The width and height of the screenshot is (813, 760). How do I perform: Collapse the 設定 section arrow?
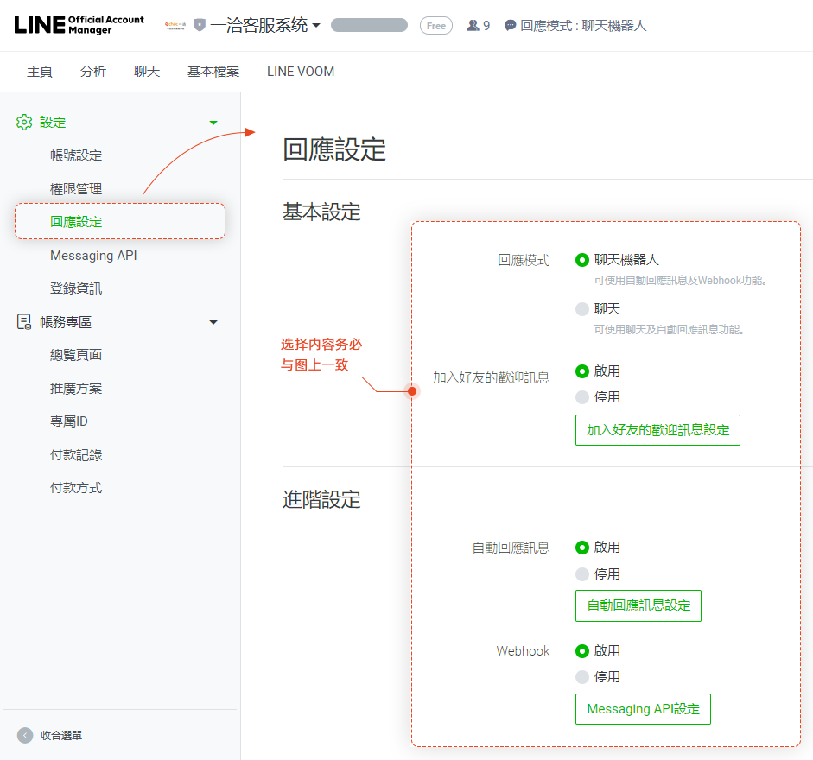213,123
